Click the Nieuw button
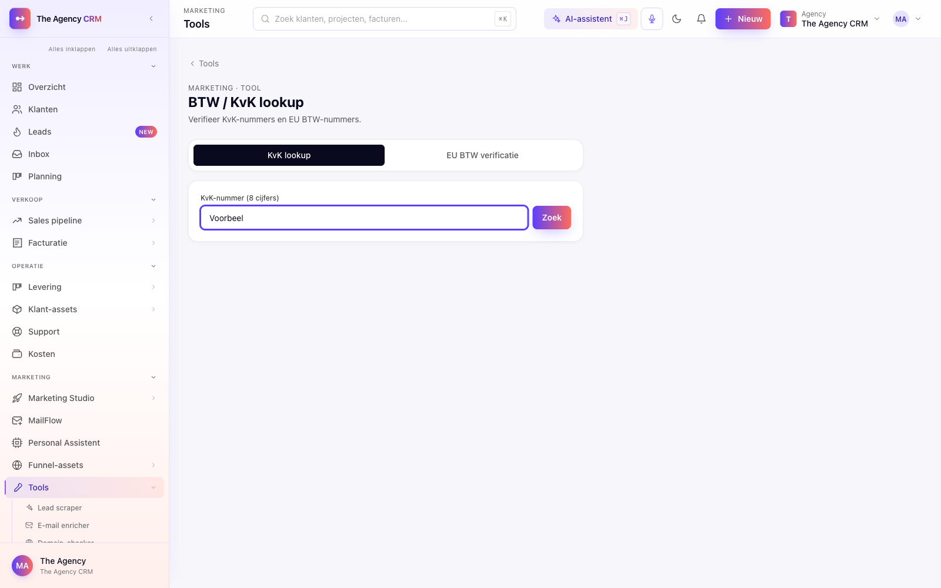941x588 pixels. (743, 19)
